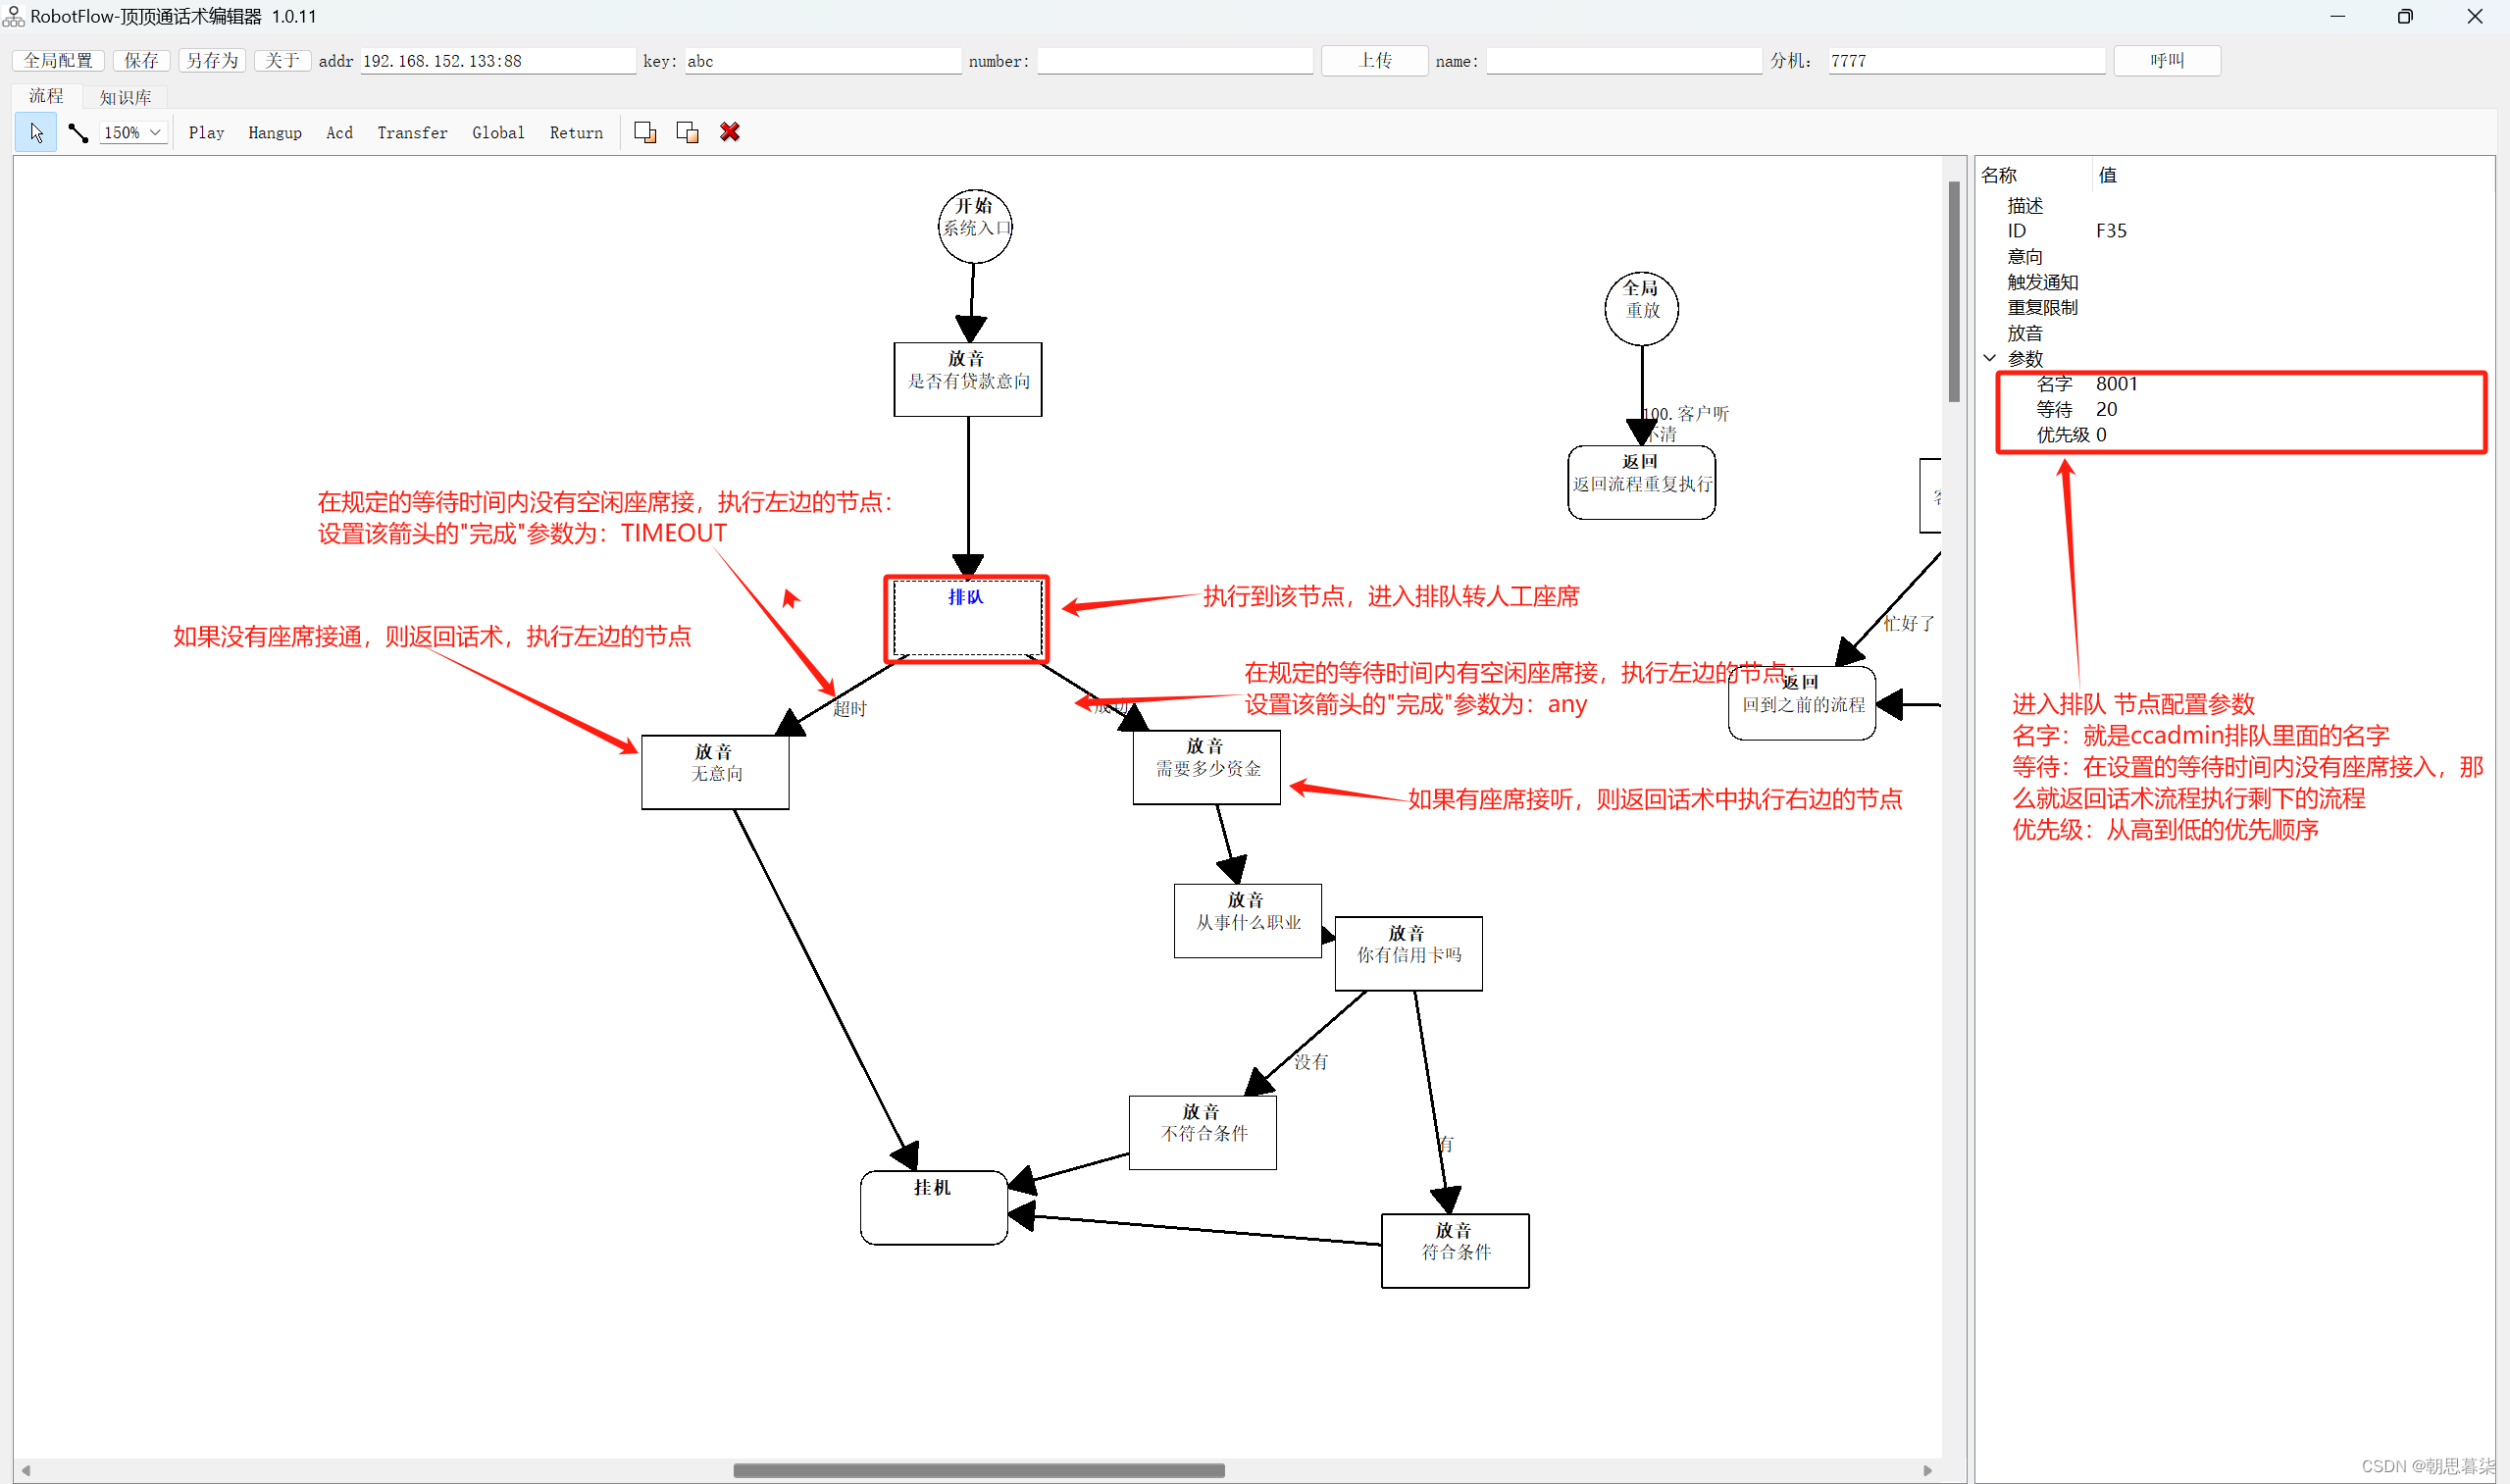Click the 另存为 button

pyautogui.click(x=212, y=61)
